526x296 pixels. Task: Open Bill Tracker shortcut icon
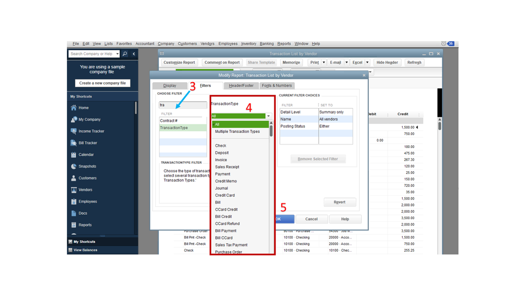pyautogui.click(x=74, y=143)
